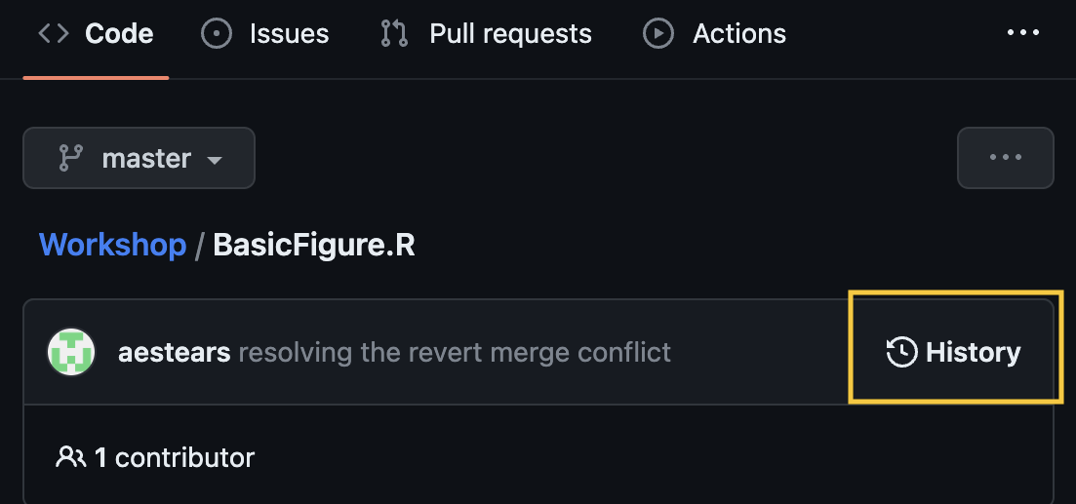Open the Pull requests tab
This screenshot has height=504, width=1076.
click(510, 34)
